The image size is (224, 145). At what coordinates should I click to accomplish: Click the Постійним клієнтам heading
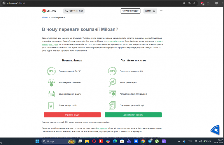click(x=133, y=61)
